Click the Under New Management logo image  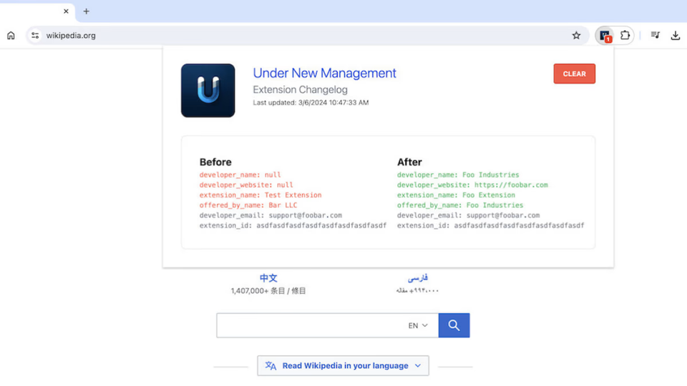coord(208,91)
